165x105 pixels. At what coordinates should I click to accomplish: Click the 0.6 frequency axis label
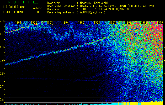point(2,100)
